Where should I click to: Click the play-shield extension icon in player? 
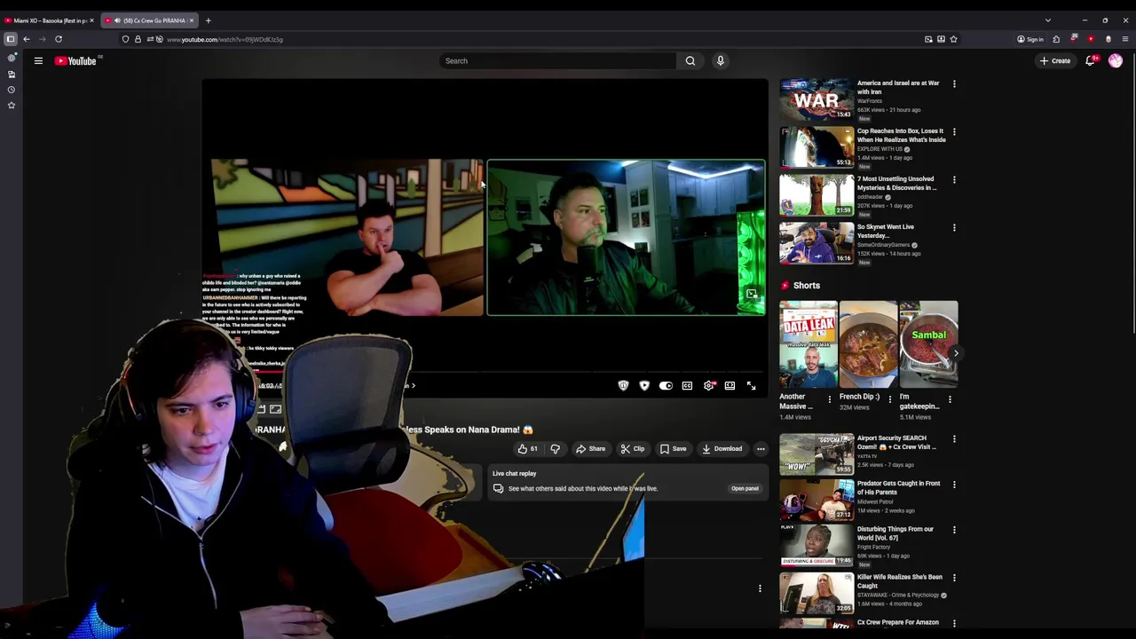644,386
